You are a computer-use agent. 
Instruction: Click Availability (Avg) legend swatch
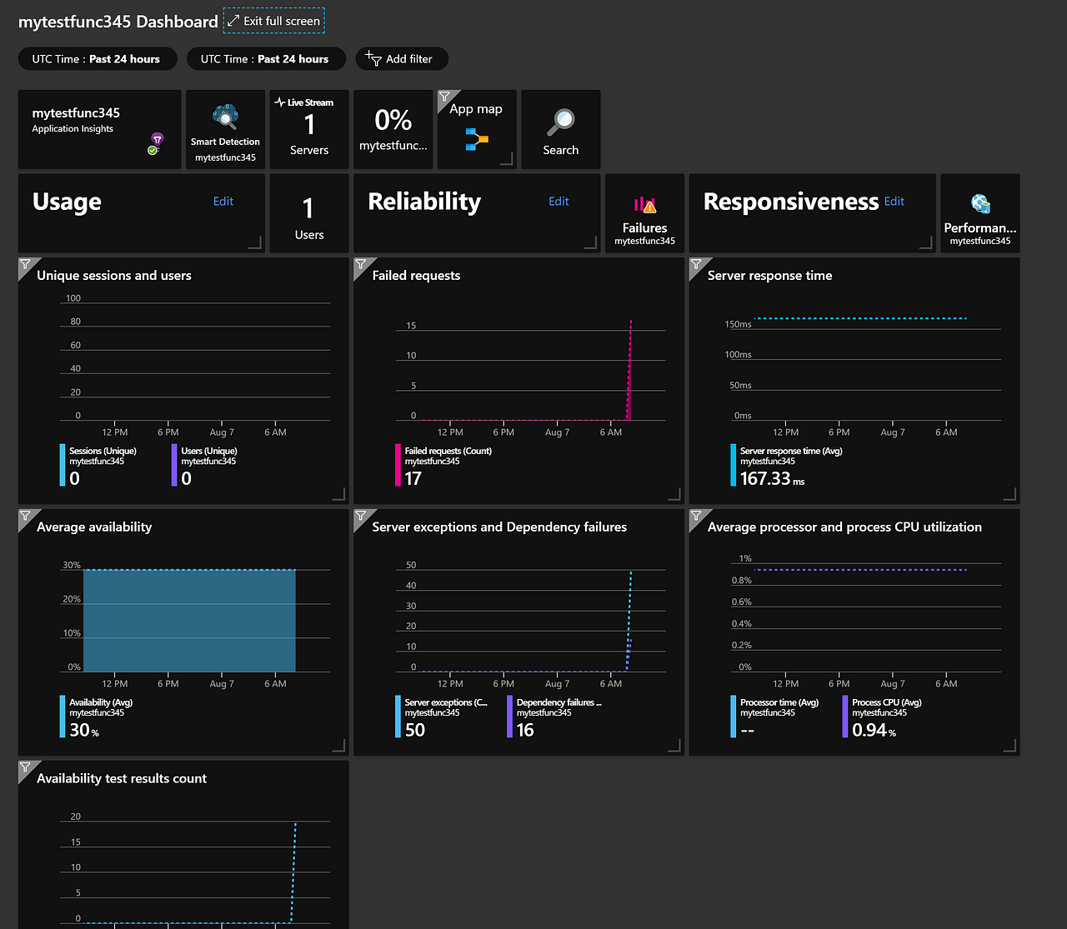pos(63,717)
